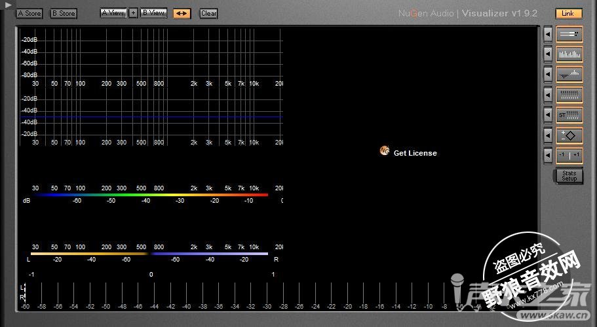597x327 pixels.
Task: Toggle the Link button
Action: coord(568,13)
